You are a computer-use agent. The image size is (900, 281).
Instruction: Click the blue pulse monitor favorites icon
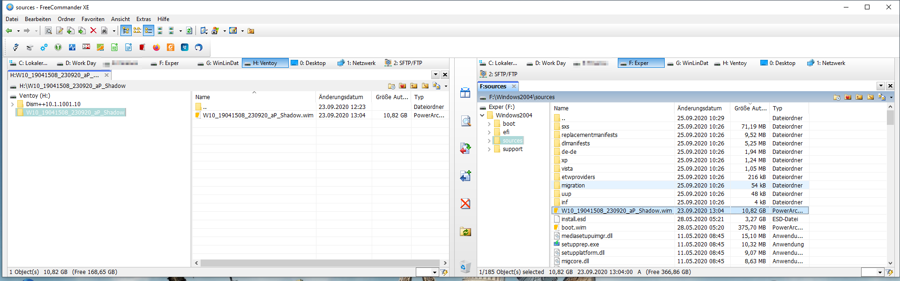(x=72, y=47)
